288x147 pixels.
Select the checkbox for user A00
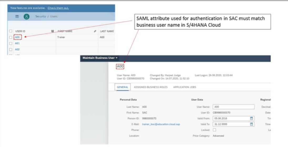[x=11, y=37]
